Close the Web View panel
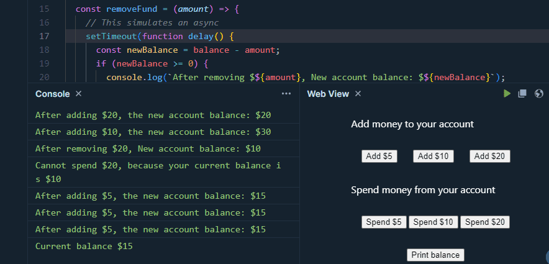Image resolution: width=549 pixels, height=264 pixels. click(x=358, y=93)
